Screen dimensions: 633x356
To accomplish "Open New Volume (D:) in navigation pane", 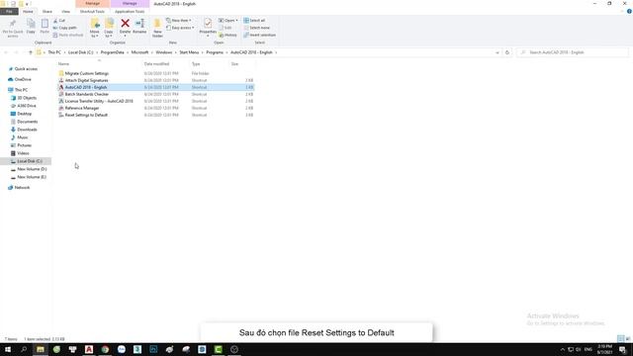I will (x=32, y=169).
